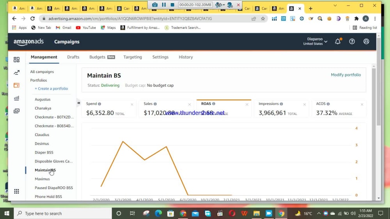Reload the page in Chrome
Screen dimensions: 390x219
coord(33,19)
